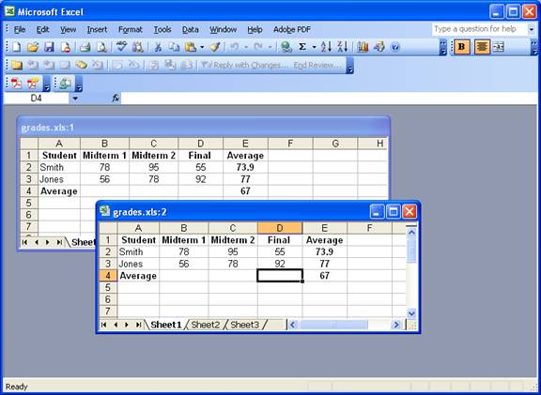Select Sheet1 tab in grades.xls:2
Screen dimensions: 541x395
[165, 325]
